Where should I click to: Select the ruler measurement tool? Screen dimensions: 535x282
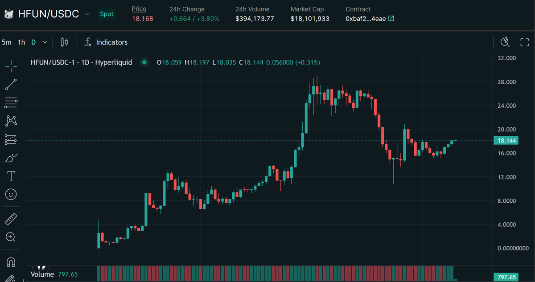11,218
